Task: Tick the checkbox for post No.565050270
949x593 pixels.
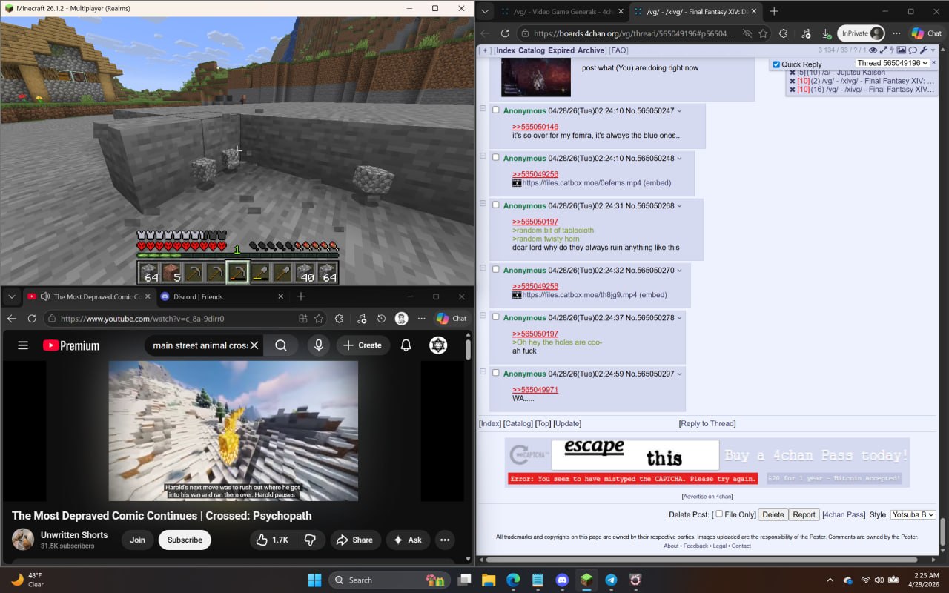Action: pos(496,270)
